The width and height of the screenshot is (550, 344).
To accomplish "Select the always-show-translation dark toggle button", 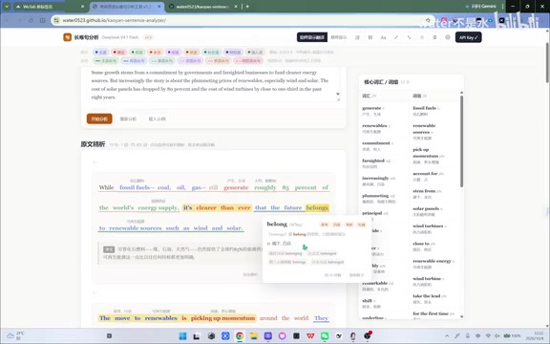I will point(312,37).
